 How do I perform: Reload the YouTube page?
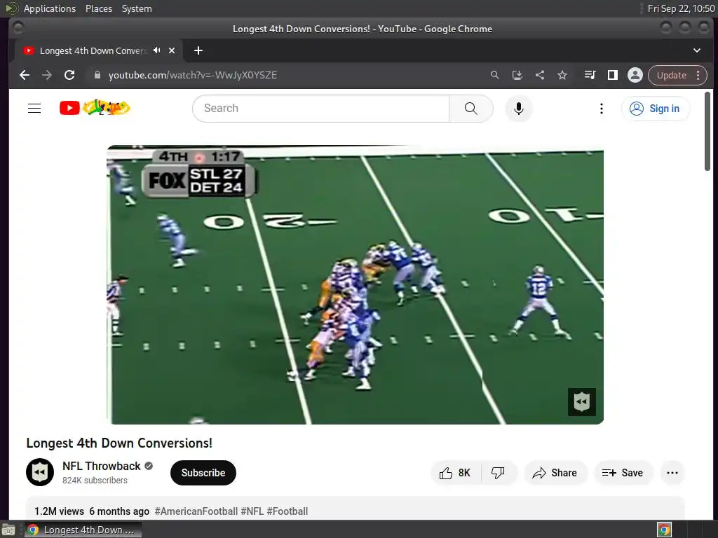[x=69, y=75]
